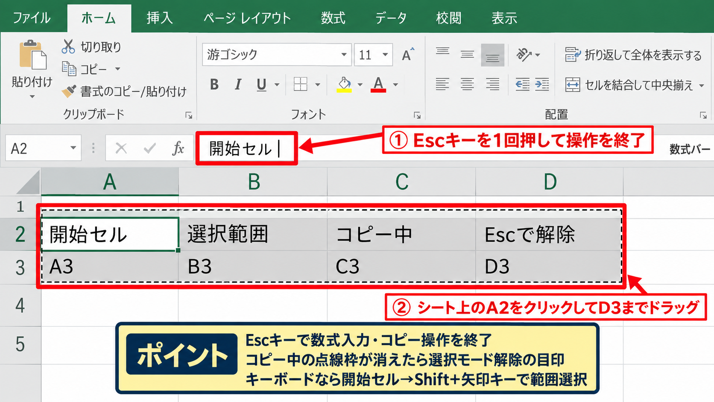Select row header 4

coord(20,305)
